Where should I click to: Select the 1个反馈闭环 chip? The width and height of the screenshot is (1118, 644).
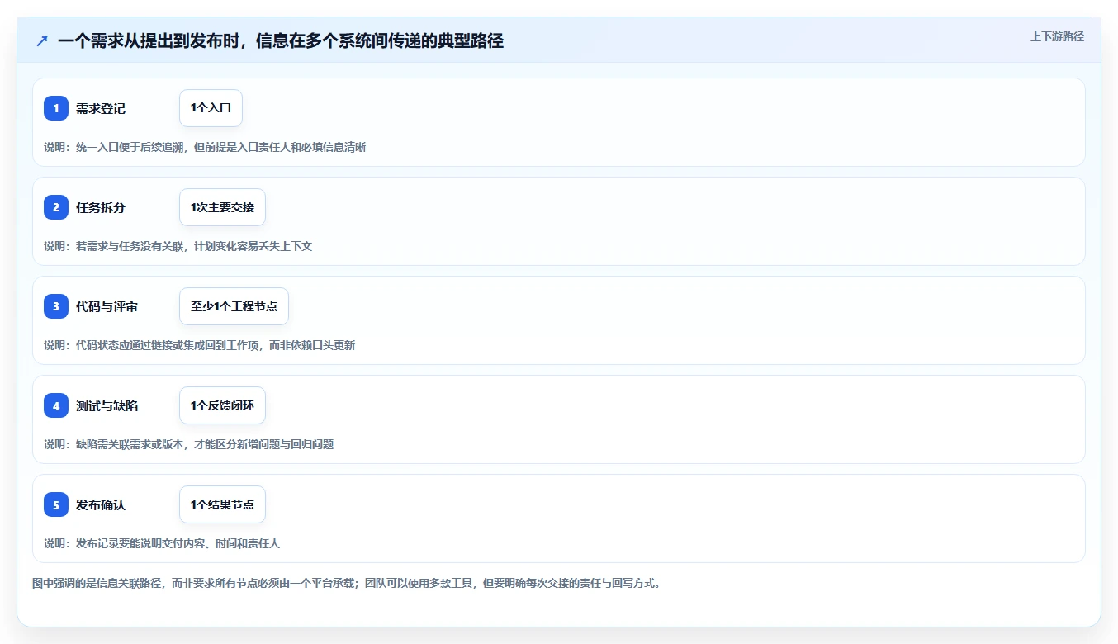[x=222, y=405]
